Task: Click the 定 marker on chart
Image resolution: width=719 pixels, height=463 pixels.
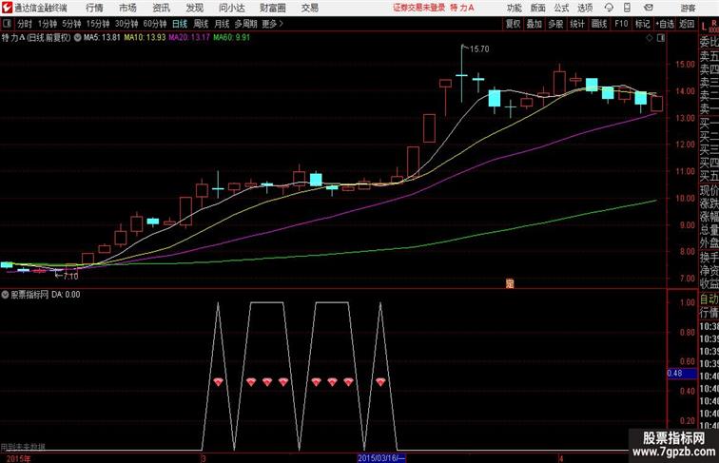Action: [x=510, y=283]
